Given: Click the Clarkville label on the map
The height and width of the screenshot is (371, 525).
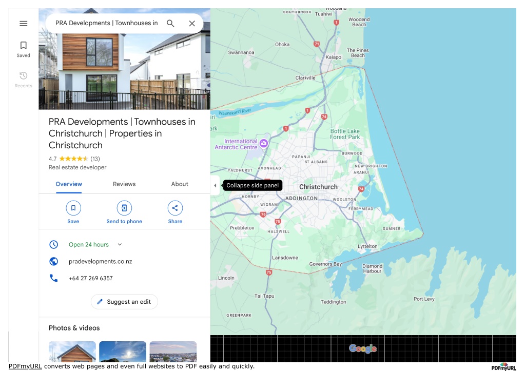Looking at the screenshot, I should (x=305, y=78).
